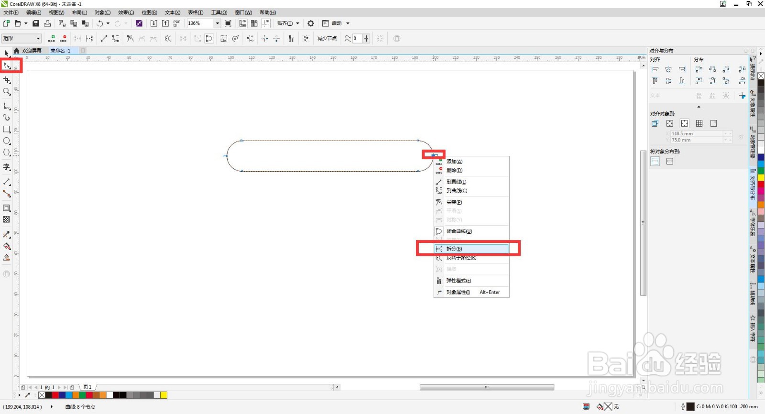Viewport: 765px width, 414px height.
Task: Open the zoom level 136% dropdown
Action: (x=218, y=23)
